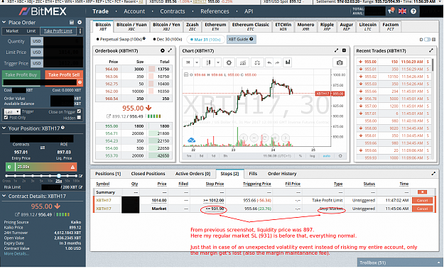
Task: Collapse the Contract Details section
Action: click(x=4, y=196)
